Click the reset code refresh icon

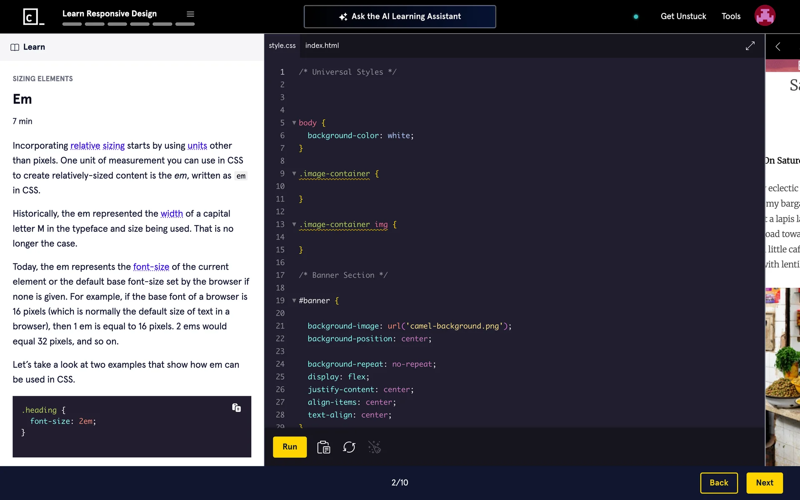tap(349, 447)
